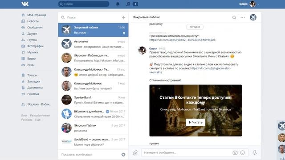
Task: Click Sunrise Band avatar thumbnail
Action: (x=66, y=100)
